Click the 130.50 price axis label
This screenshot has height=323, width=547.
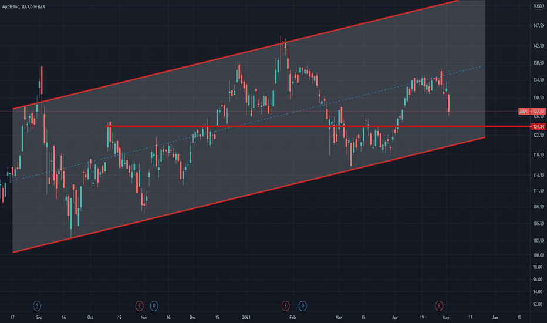click(x=538, y=97)
